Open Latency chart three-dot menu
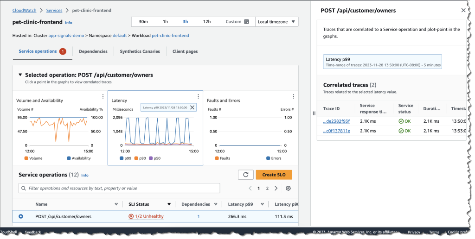475x239 pixels. tap(198, 96)
